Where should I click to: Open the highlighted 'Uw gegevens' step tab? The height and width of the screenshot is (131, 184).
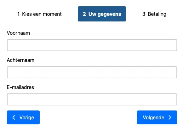pos(102,14)
